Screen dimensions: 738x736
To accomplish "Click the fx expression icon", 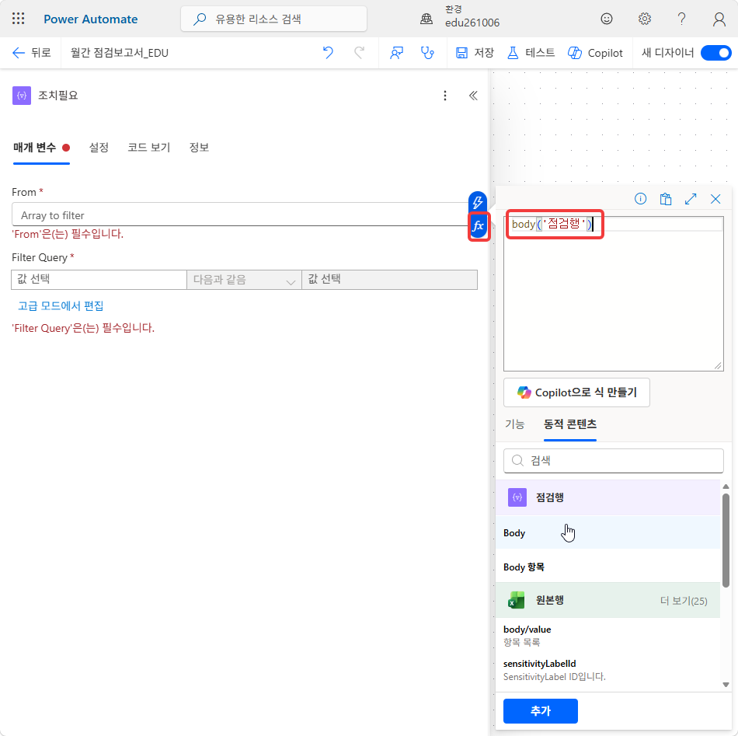I will (479, 226).
